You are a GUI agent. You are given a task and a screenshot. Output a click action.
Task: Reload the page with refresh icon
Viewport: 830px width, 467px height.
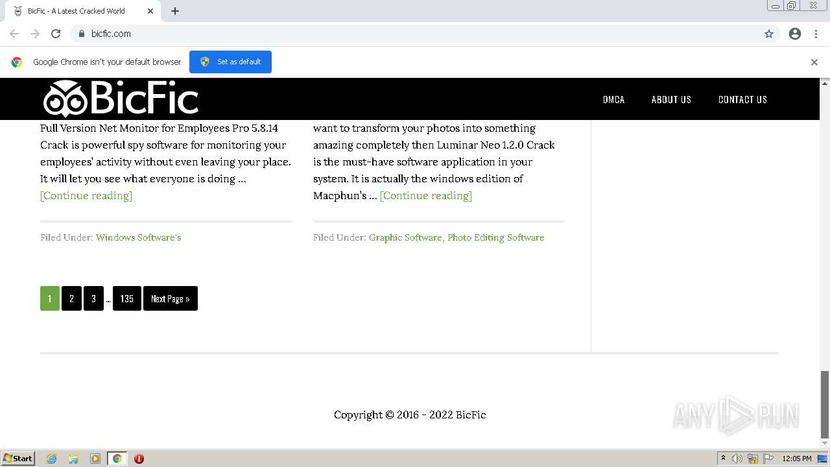click(x=56, y=34)
